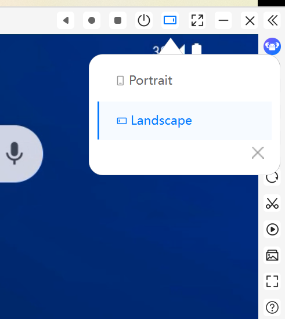
Task: Tap the square recent apps button
Action: 118,20
